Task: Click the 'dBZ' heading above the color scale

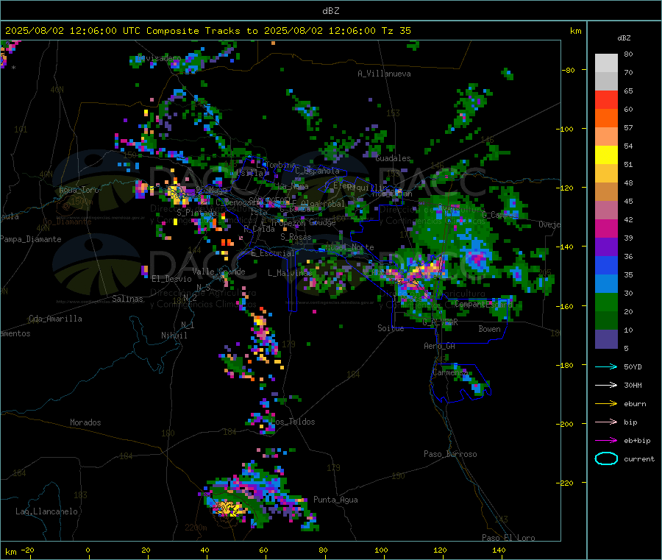Action: coord(624,38)
